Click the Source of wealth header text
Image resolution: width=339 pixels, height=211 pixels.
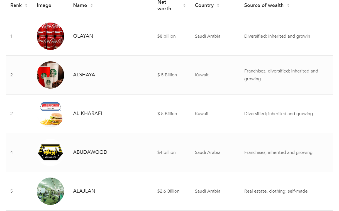tap(264, 5)
